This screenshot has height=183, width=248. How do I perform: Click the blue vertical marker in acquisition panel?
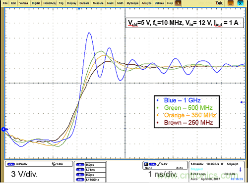pyautogui.click(x=241, y=170)
